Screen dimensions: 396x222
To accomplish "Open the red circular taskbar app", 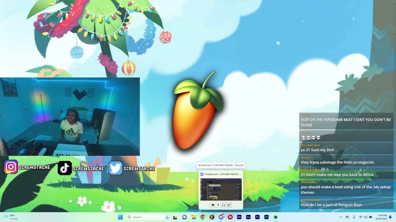I will click(x=230, y=217).
